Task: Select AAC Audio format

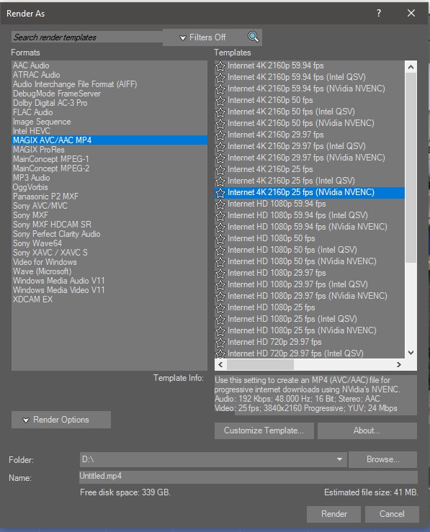Action: (x=109, y=66)
